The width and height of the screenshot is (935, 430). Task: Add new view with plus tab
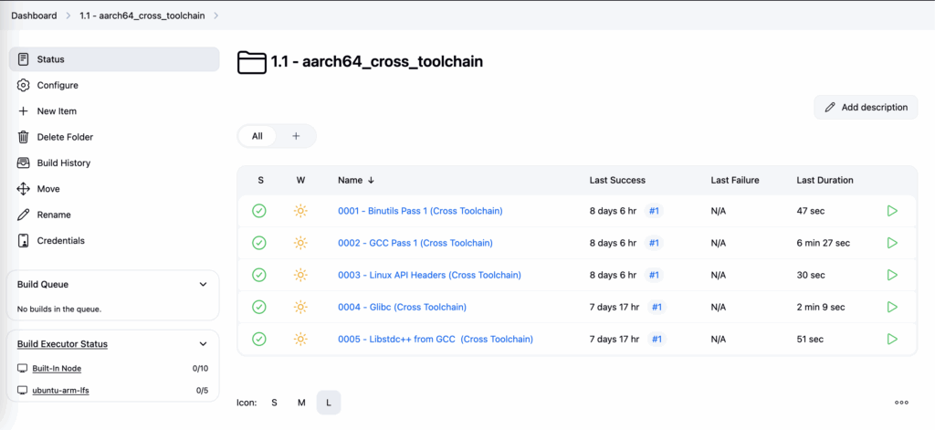pos(296,136)
